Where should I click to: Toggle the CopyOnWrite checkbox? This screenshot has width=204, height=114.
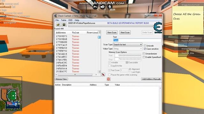point(109,66)
